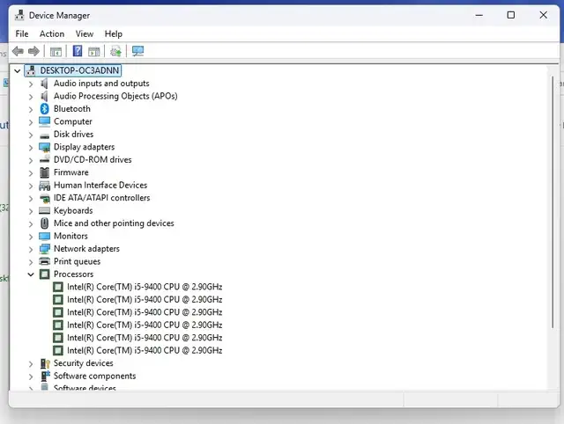
Task: Toggle the show/hide console tree icon
Action: click(56, 52)
